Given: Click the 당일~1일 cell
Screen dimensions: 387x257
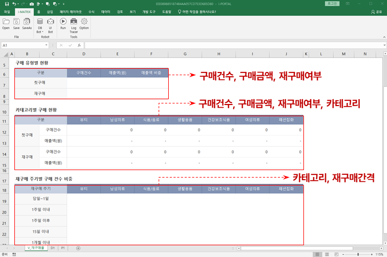Looking at the screenshot, I should (x=41, y=199).
